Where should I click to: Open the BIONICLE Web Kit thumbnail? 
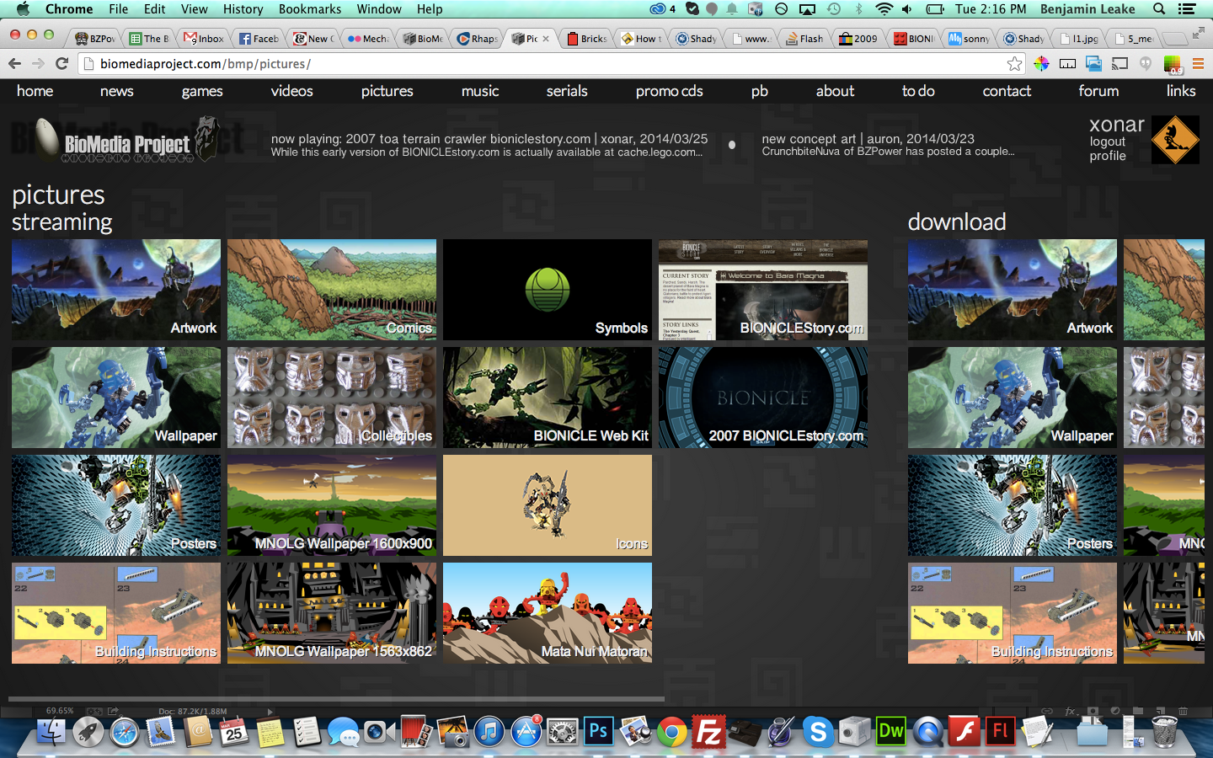(x=548, y=398)
